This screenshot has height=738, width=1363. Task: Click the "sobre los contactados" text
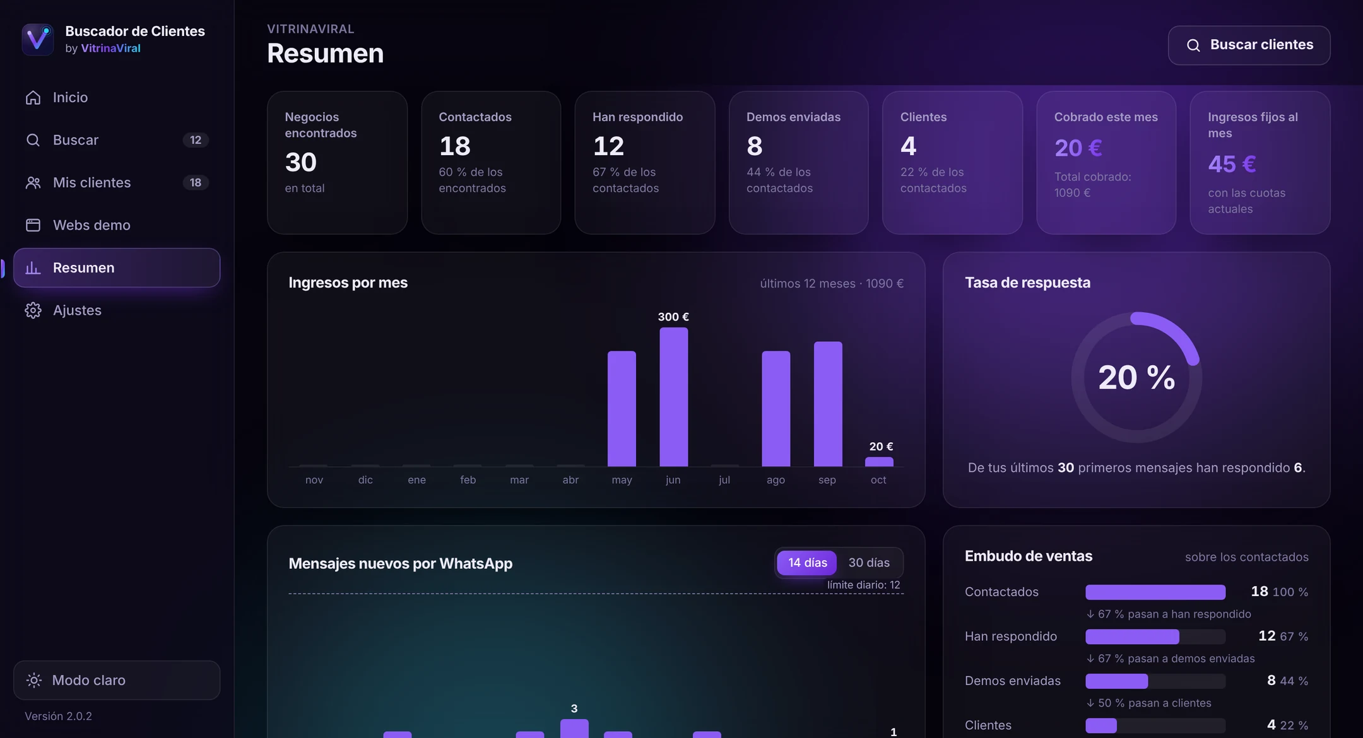point(1246,557)
